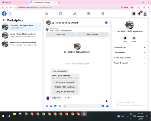151x121 pixels.
Task: Click the listing thumbnail in right panel
Action: [130, 25]
